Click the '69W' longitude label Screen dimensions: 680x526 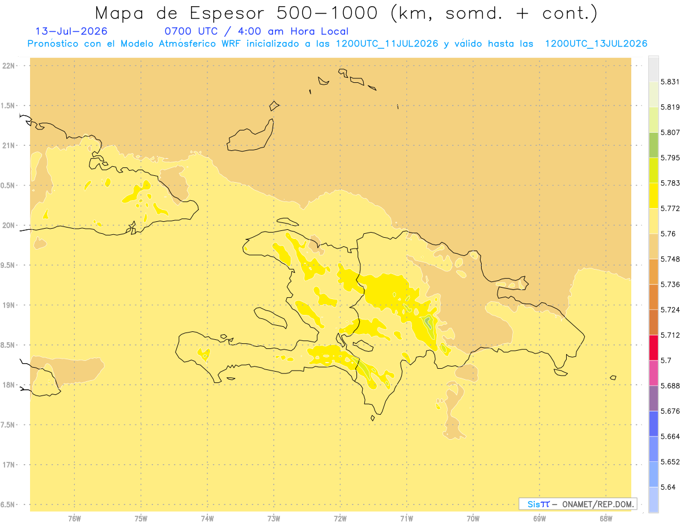point(539,518)
